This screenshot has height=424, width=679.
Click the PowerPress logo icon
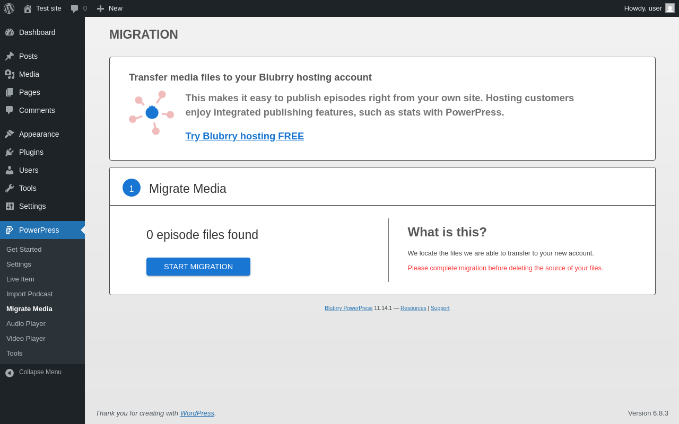coord(10,230)
